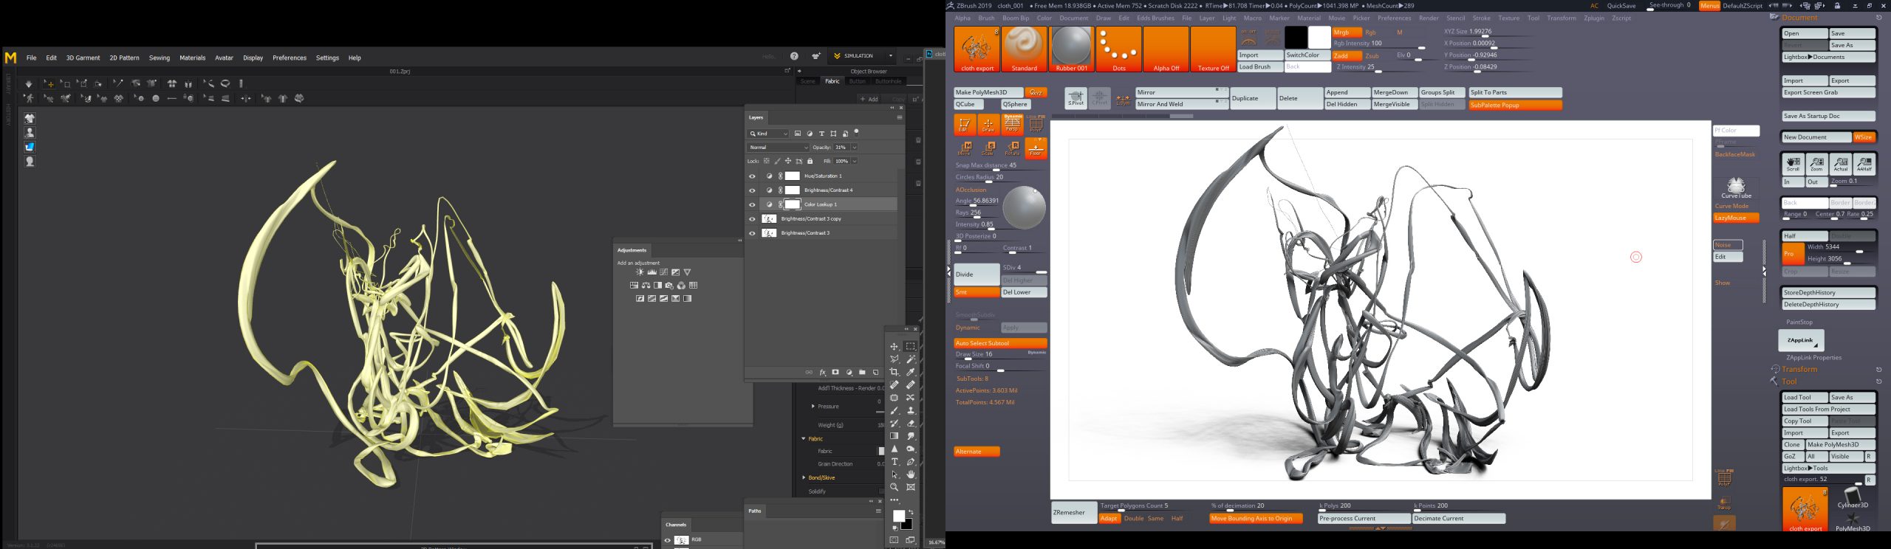
Task: Expand the Bond/Skive property section
Action: point(804,477)
